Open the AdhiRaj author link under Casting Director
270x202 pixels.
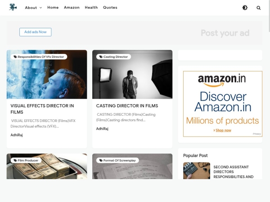102,129
